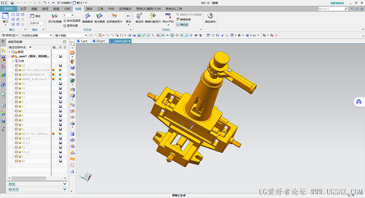Switch to the Analysis (分析) ribbon tab

(67, 9)
